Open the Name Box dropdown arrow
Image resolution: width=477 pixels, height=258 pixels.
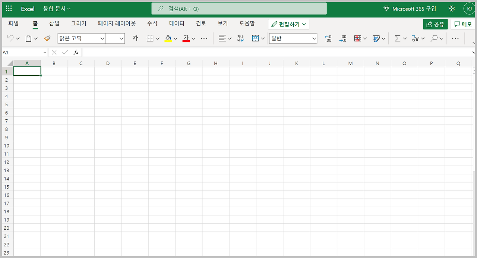[x=45, y=53]
